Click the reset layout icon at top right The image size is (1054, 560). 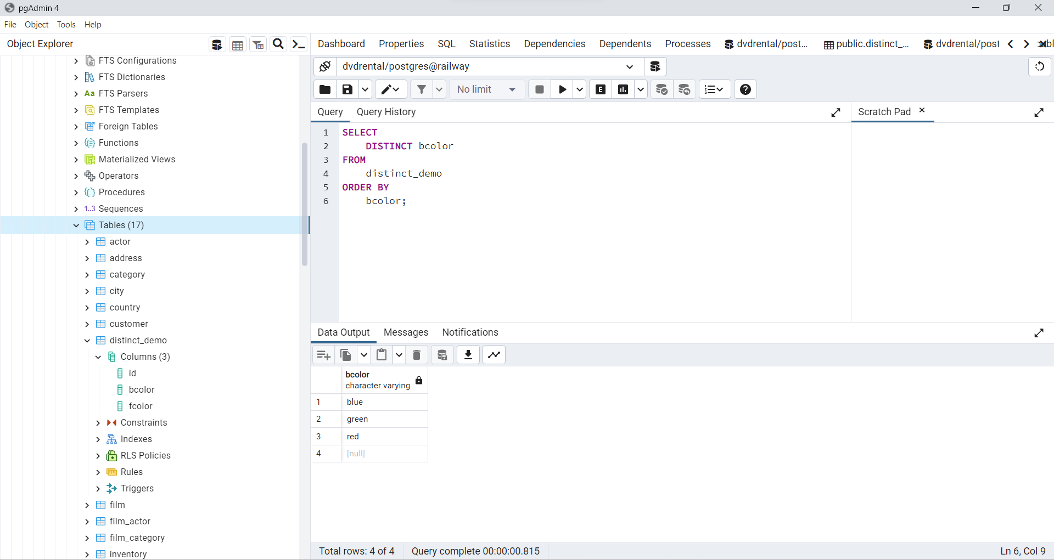tap(1040, 66)
